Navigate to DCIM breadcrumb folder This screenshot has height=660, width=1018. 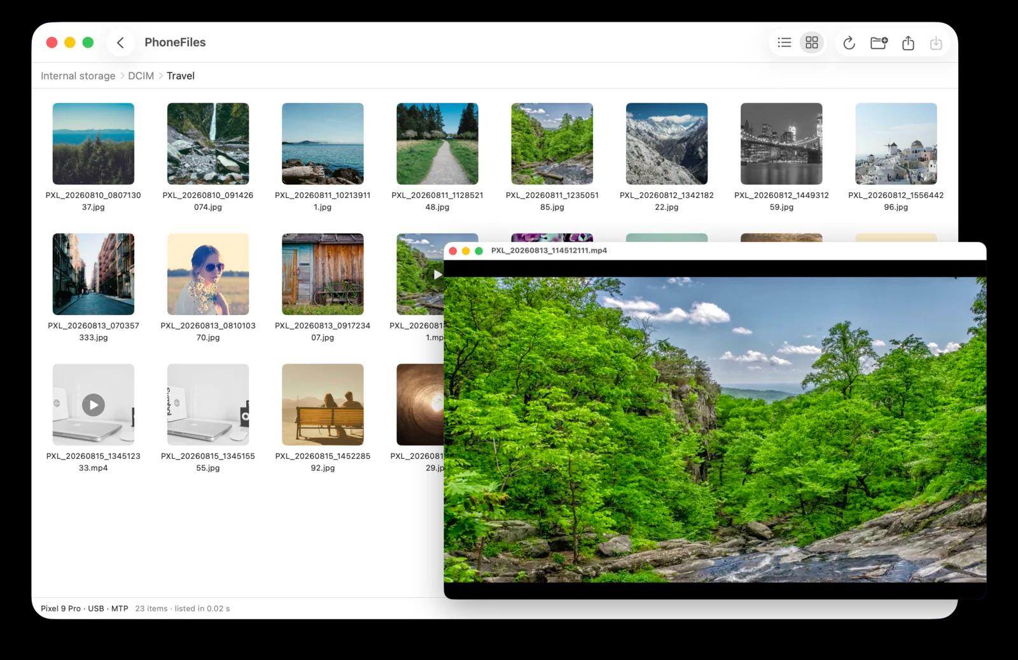pos(141,76)
